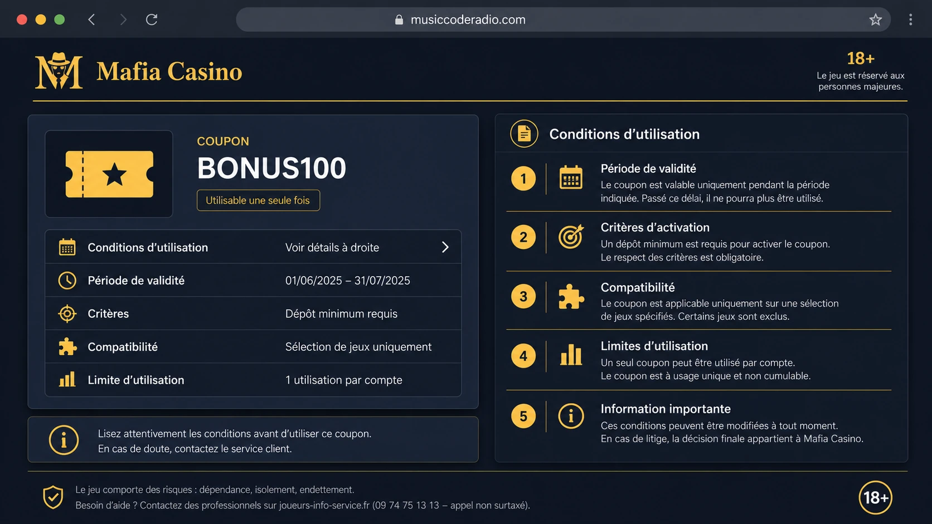The image size is (932, 524).
Task: Click numbered badge 5
Action: pos(523,416)
